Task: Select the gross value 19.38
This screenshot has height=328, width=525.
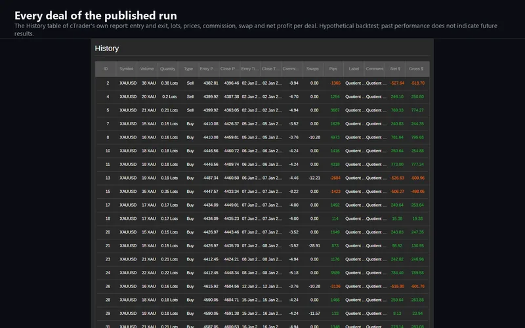Action: tap(417, 218)
